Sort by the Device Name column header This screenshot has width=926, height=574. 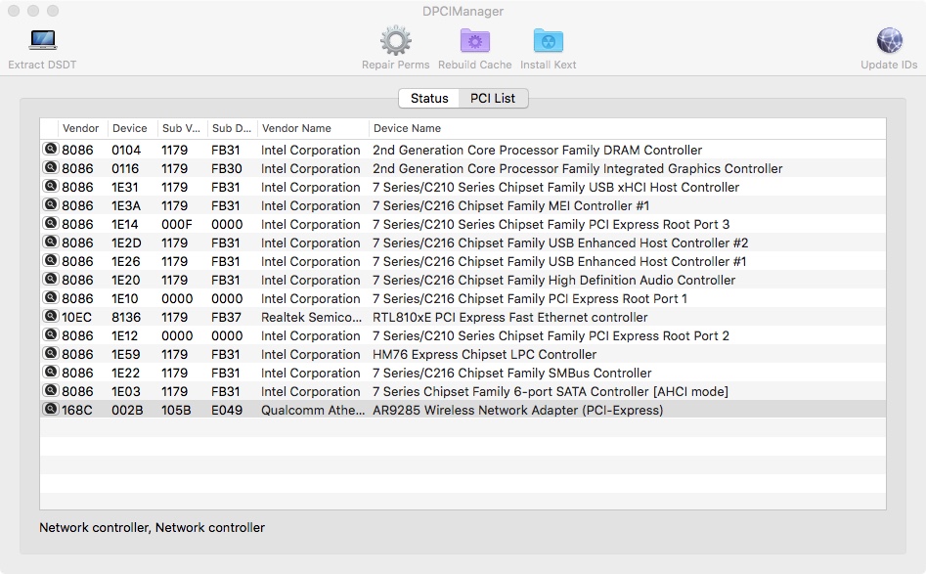[x=627, y=128]
